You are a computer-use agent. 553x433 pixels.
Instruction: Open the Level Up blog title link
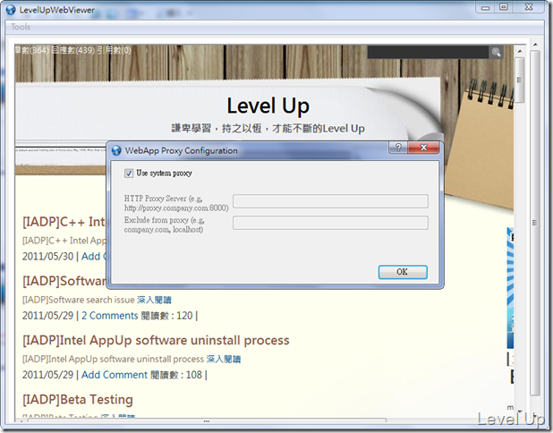coord(268,106)
